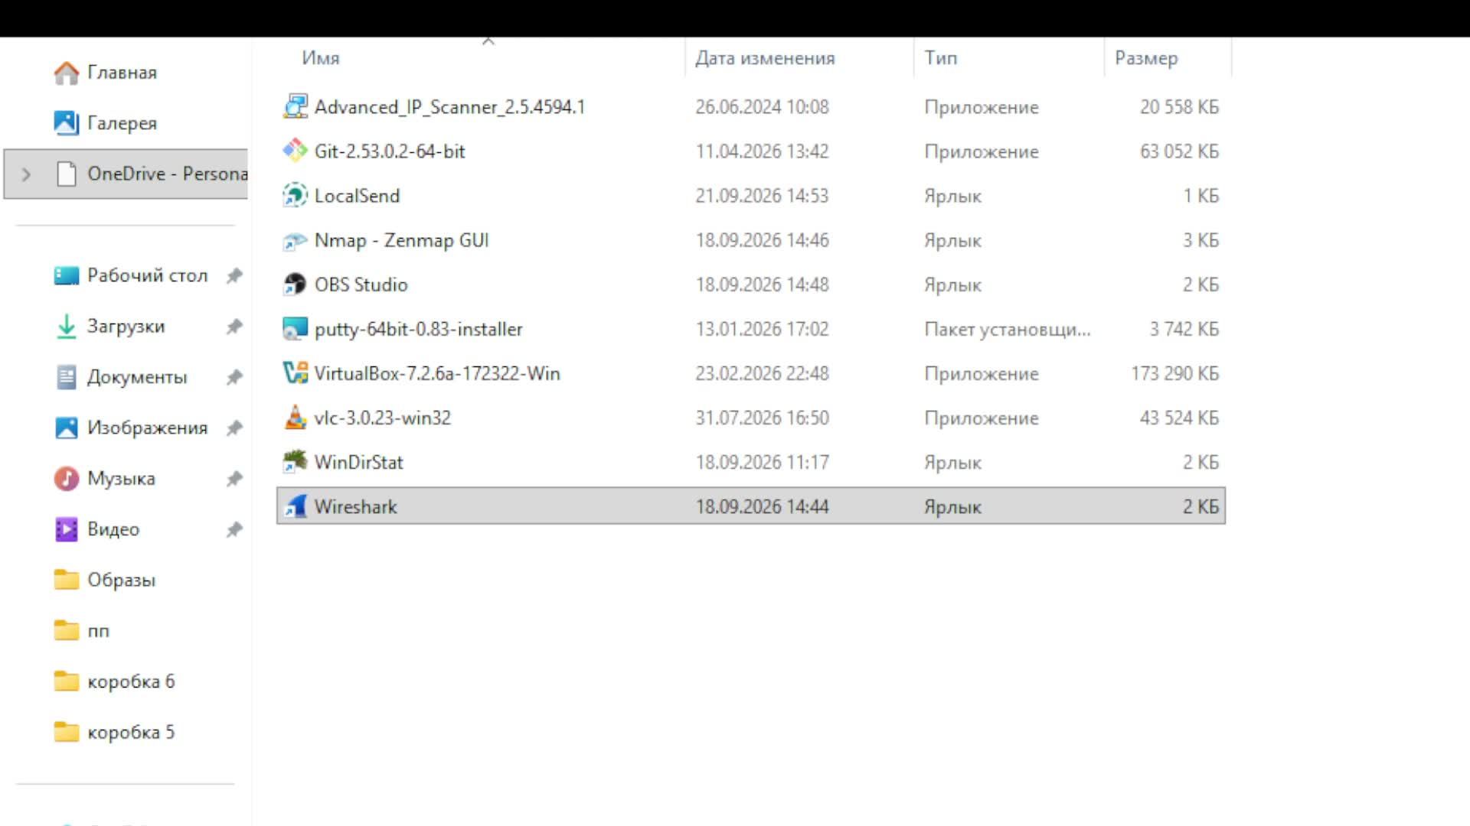Select the LocalSend file name
1470x826 pixels.
click(357, 196)
